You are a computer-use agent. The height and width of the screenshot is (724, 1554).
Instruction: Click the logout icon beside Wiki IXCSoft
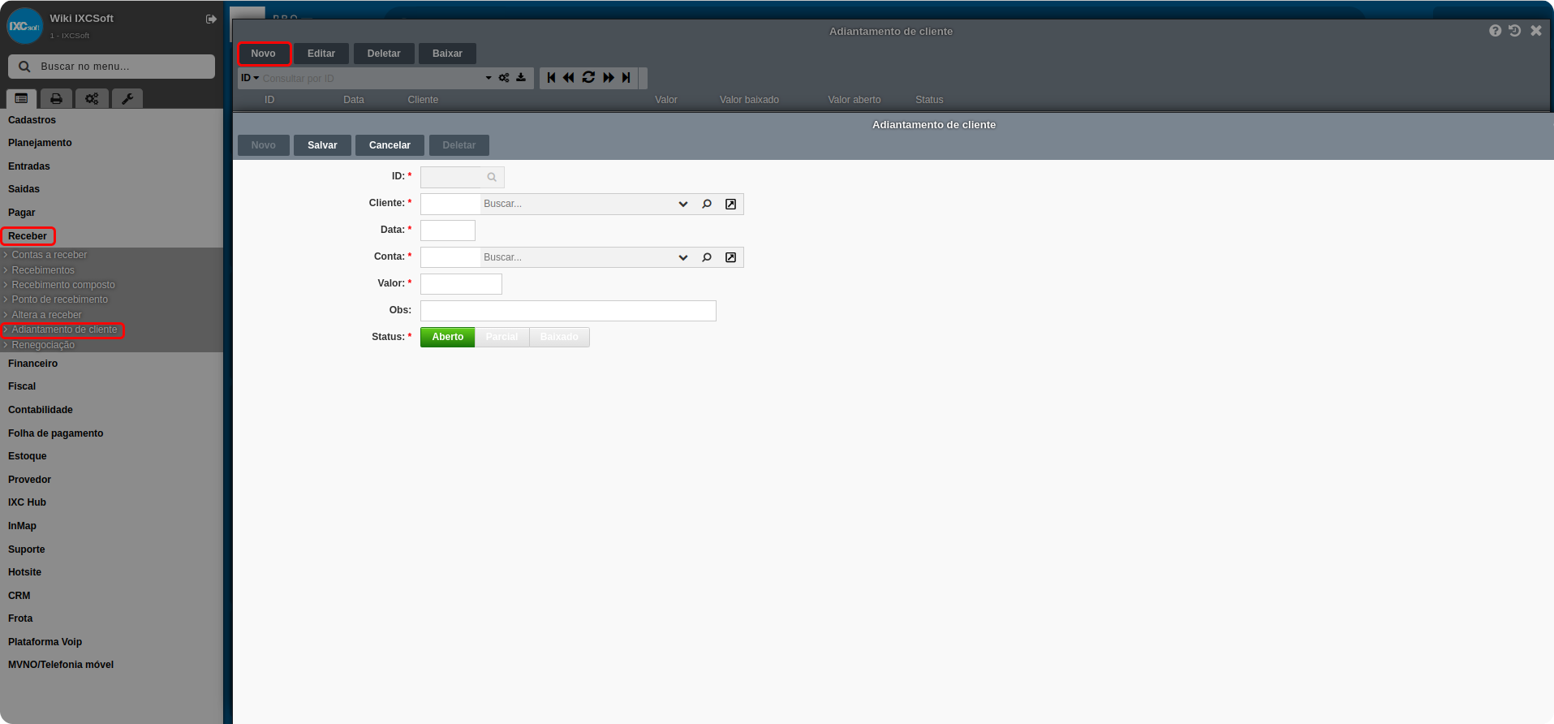click(x=211, y=19)
